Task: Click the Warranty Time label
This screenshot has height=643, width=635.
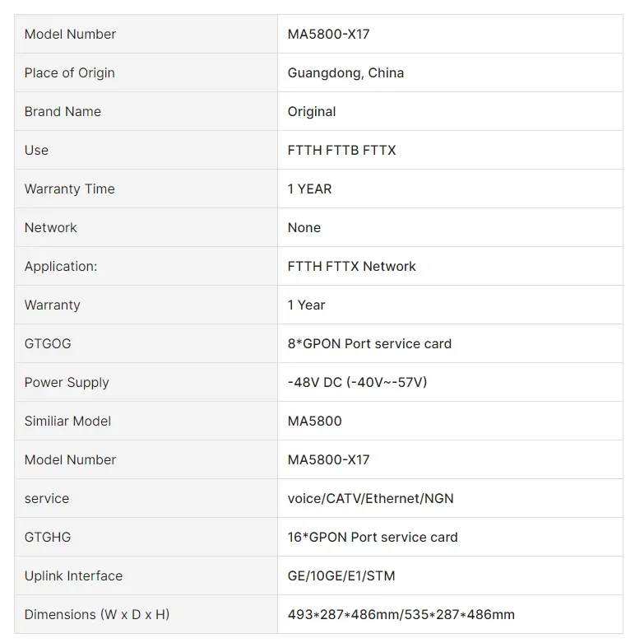Action: tap(70, 189)
